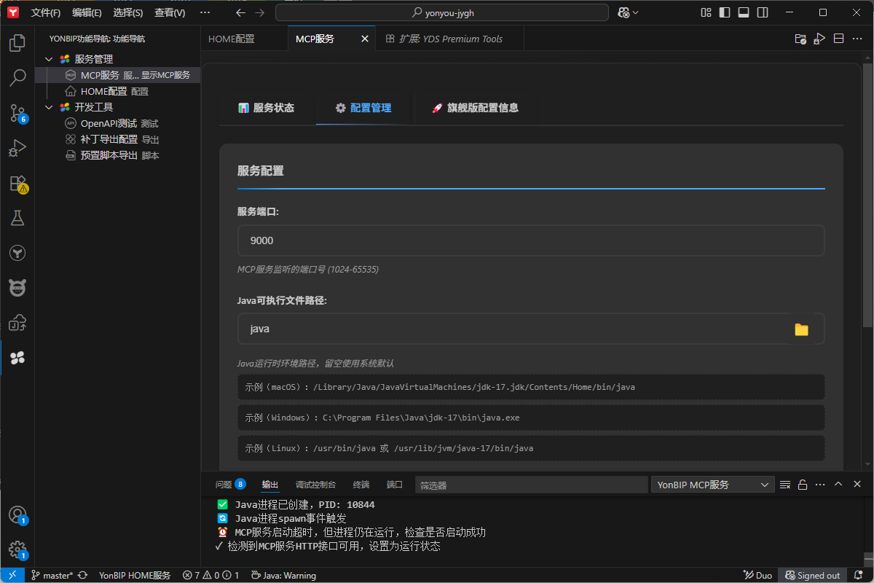The height and width of the screenshot is (583, 874).
Task: Open customize layout icon
Action: tap(705, 12)
